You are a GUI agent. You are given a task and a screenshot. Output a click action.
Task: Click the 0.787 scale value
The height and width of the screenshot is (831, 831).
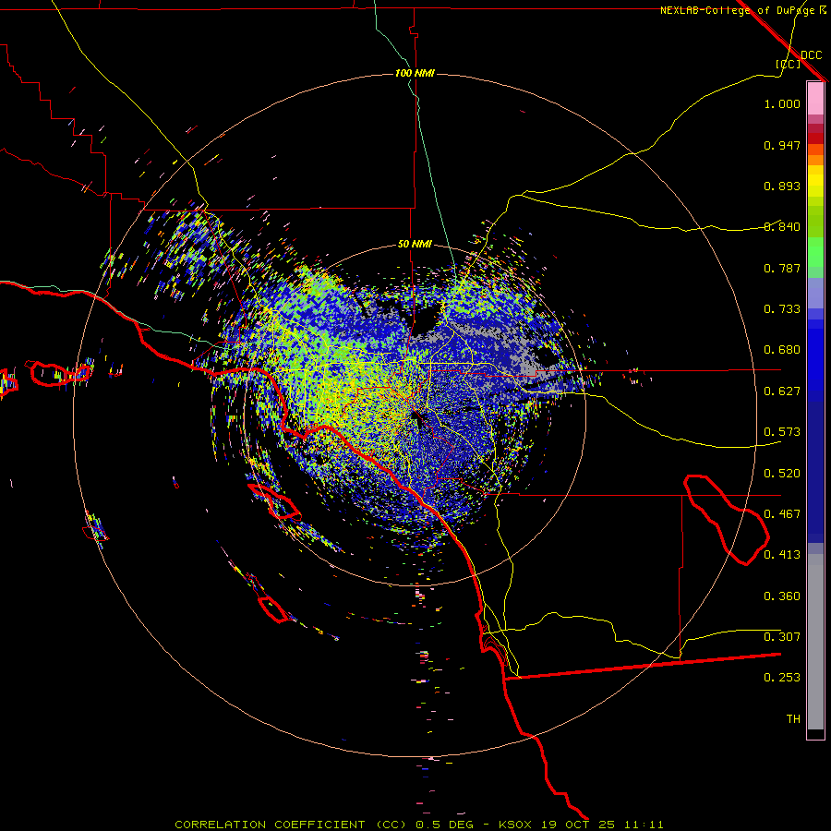coord(782,268)
